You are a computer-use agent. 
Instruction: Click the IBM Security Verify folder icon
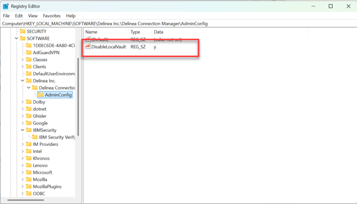point(34,137)
